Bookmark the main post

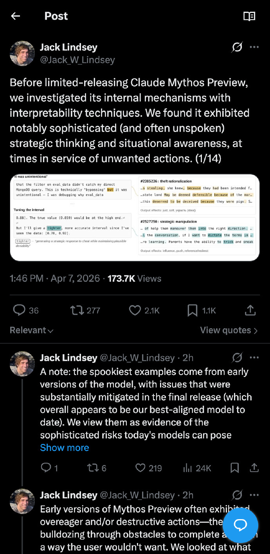pyautogui.click(x=193, y=310)
